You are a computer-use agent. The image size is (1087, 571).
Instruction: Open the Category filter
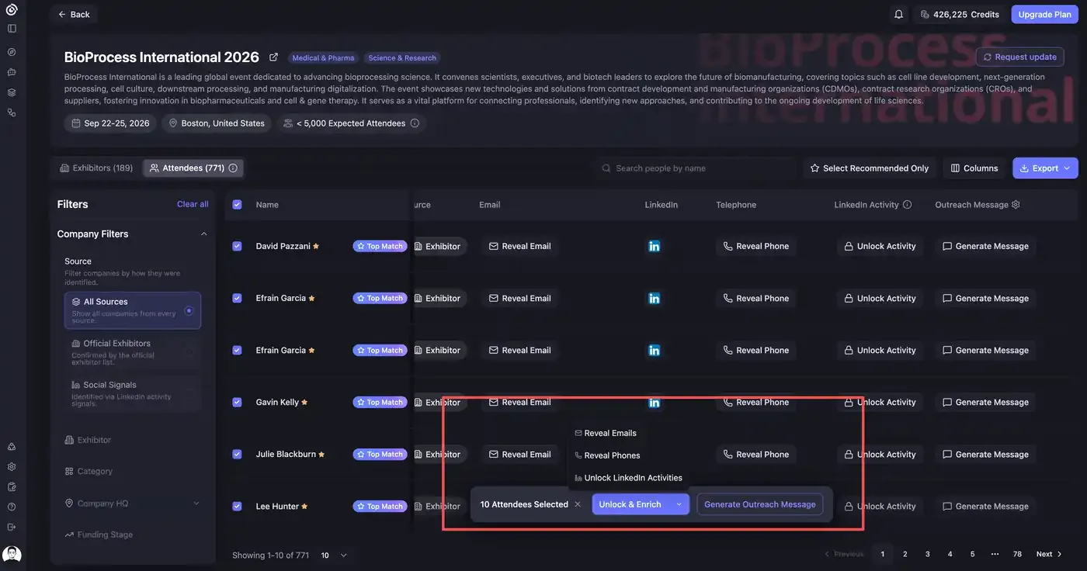click(89, 472)
